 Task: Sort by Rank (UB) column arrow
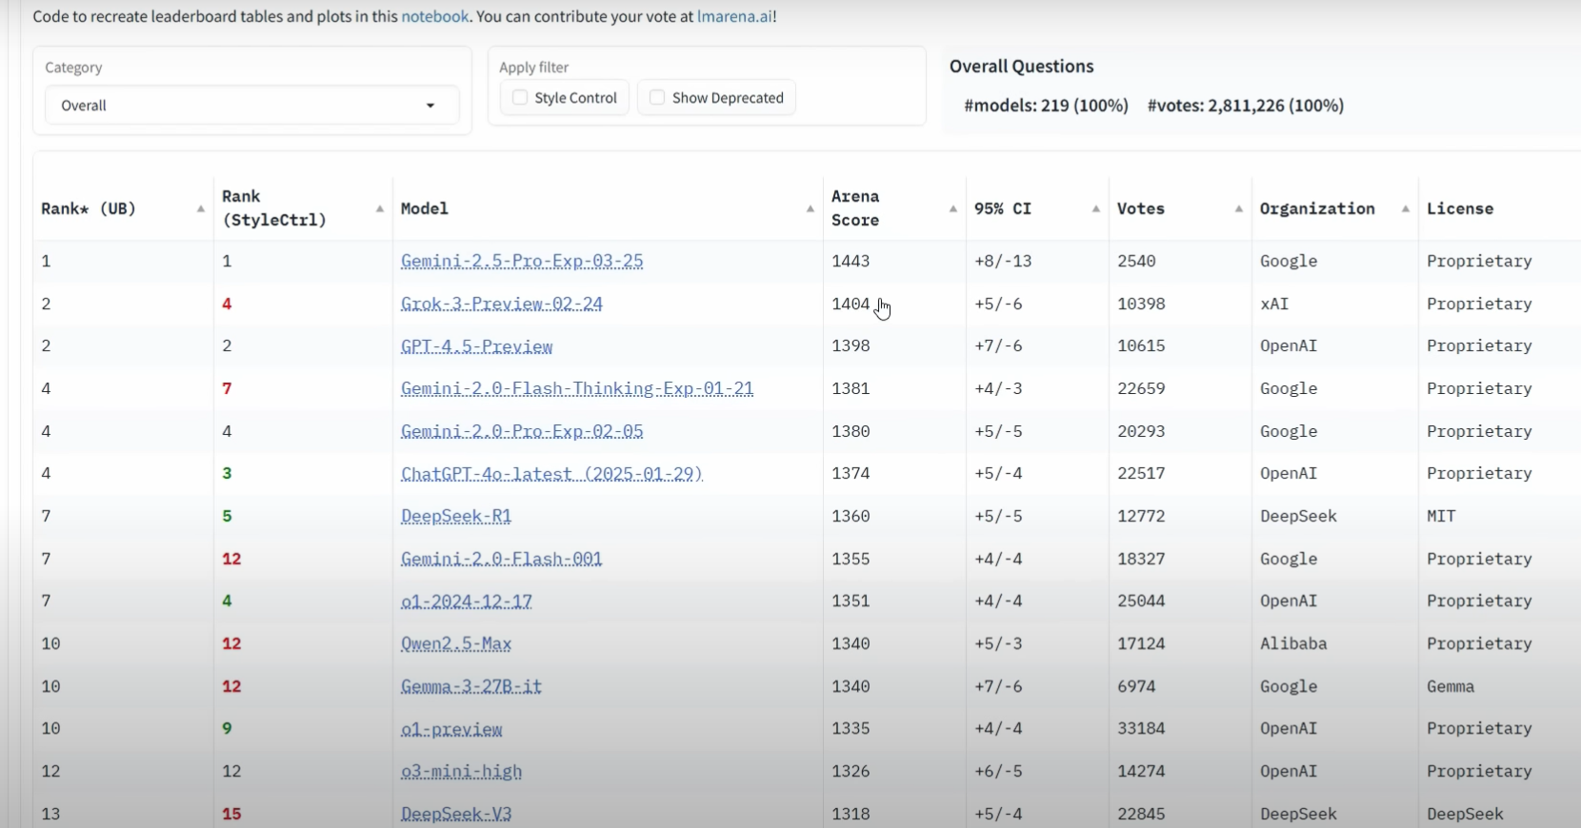(x=200, y=209)
